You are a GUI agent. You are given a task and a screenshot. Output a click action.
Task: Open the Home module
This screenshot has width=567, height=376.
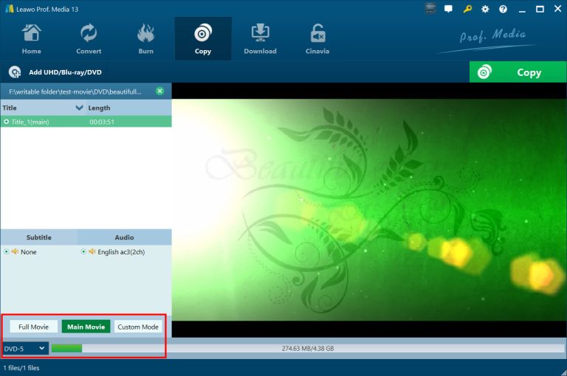click(31, 39)
